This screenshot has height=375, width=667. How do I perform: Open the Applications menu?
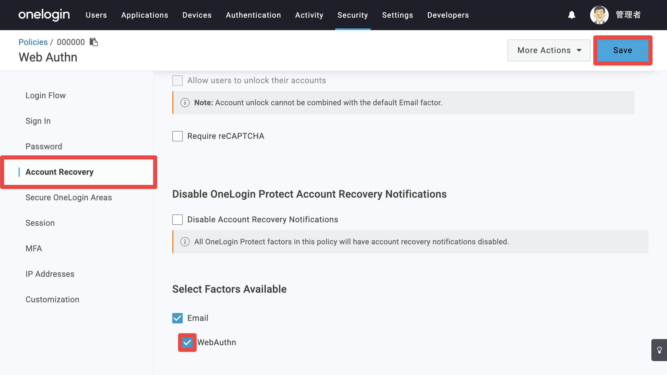(145, 15)
